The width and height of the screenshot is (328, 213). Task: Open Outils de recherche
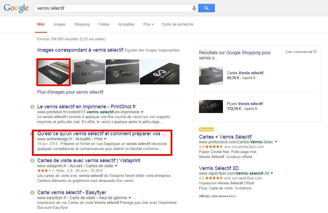(177, 24)
